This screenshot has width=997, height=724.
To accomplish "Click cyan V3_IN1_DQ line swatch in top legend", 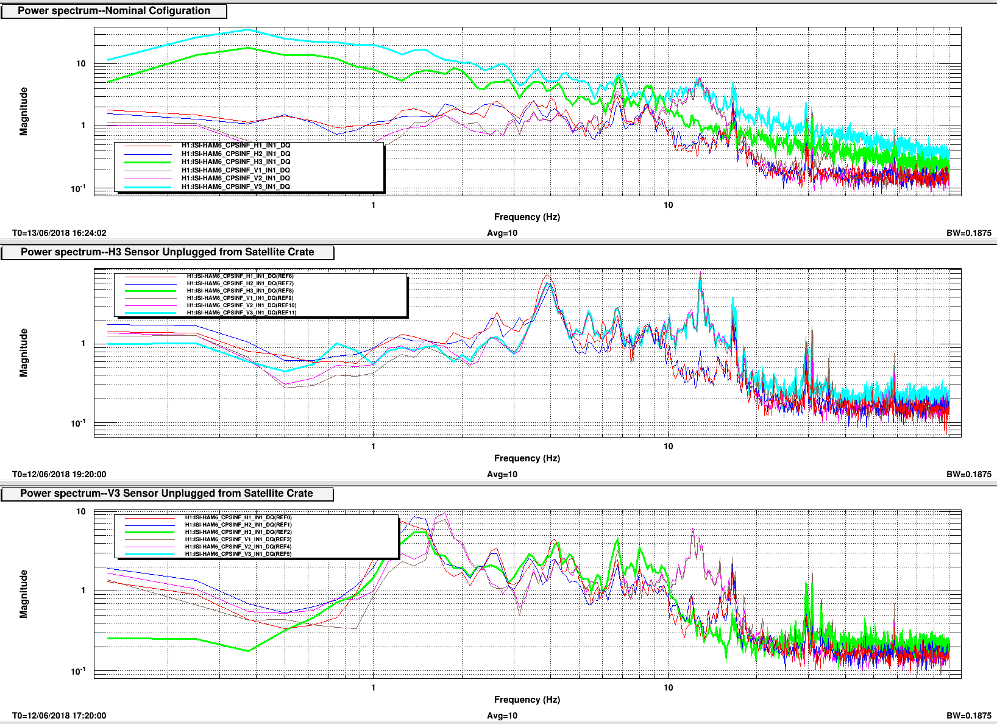I will [147, 187].
